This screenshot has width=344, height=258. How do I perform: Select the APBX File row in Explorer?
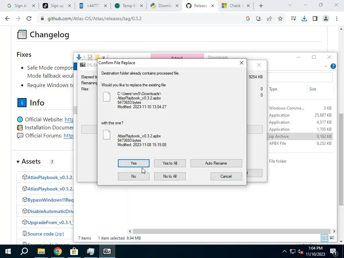[300, 143]
